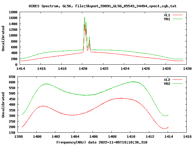Click the 1414 x-axis label of bottom plot

(x=169, y=137)
